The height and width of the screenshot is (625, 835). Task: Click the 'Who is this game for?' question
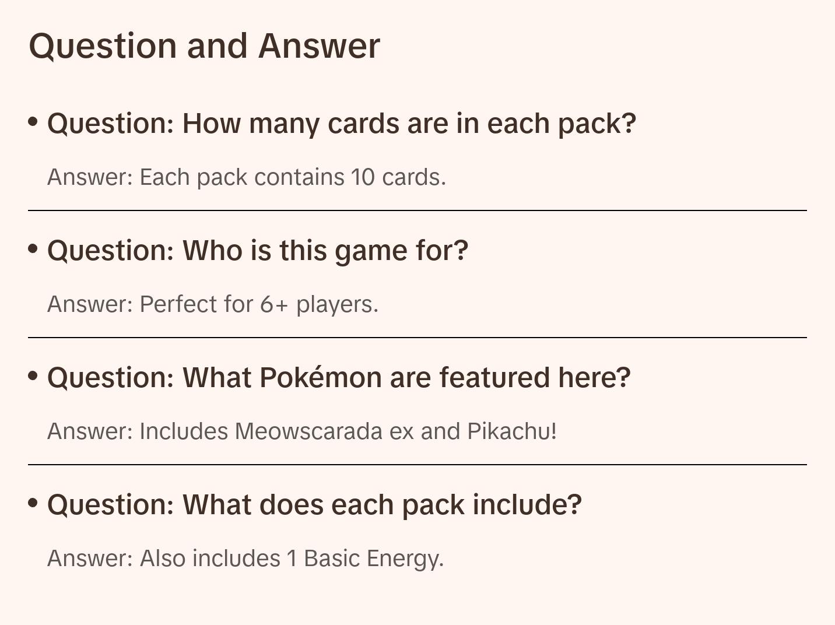click(258, 251)
